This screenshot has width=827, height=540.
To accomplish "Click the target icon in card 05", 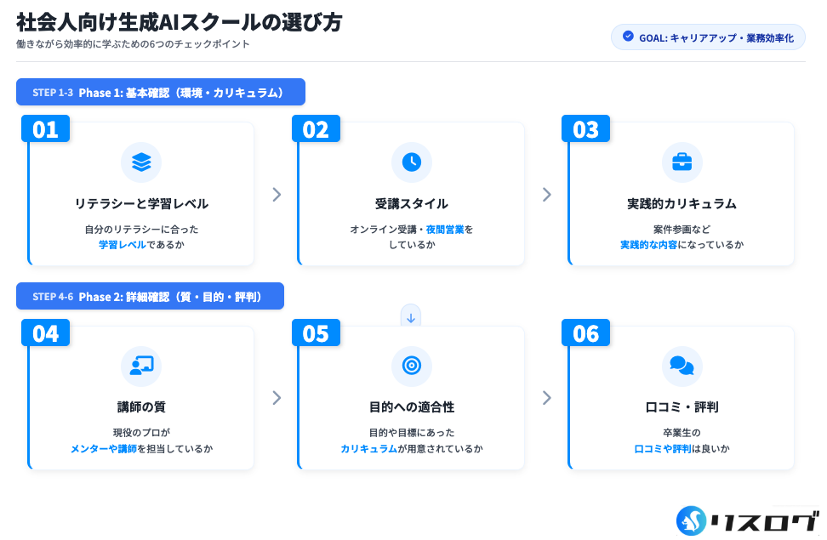I will pyautogui.click(x=411, y=366).
